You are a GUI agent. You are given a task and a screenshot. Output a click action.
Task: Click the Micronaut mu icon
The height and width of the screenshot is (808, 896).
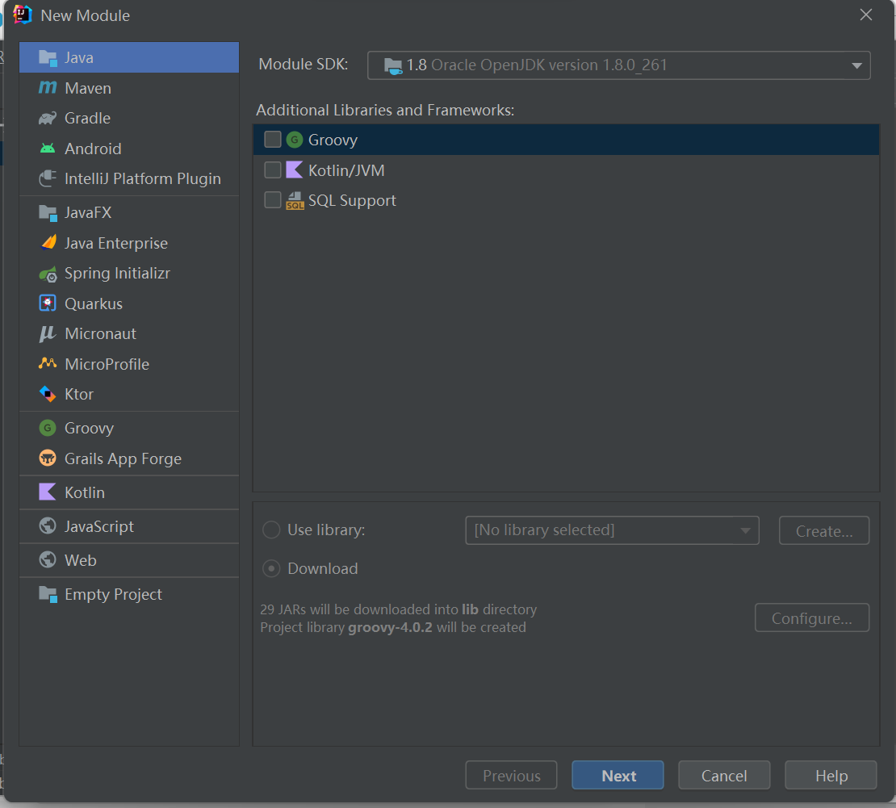point(48,333)
